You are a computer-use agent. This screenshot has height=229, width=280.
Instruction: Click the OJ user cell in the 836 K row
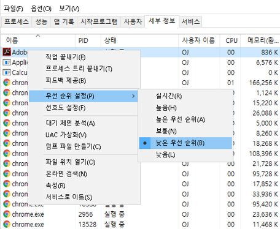[185, 52]
